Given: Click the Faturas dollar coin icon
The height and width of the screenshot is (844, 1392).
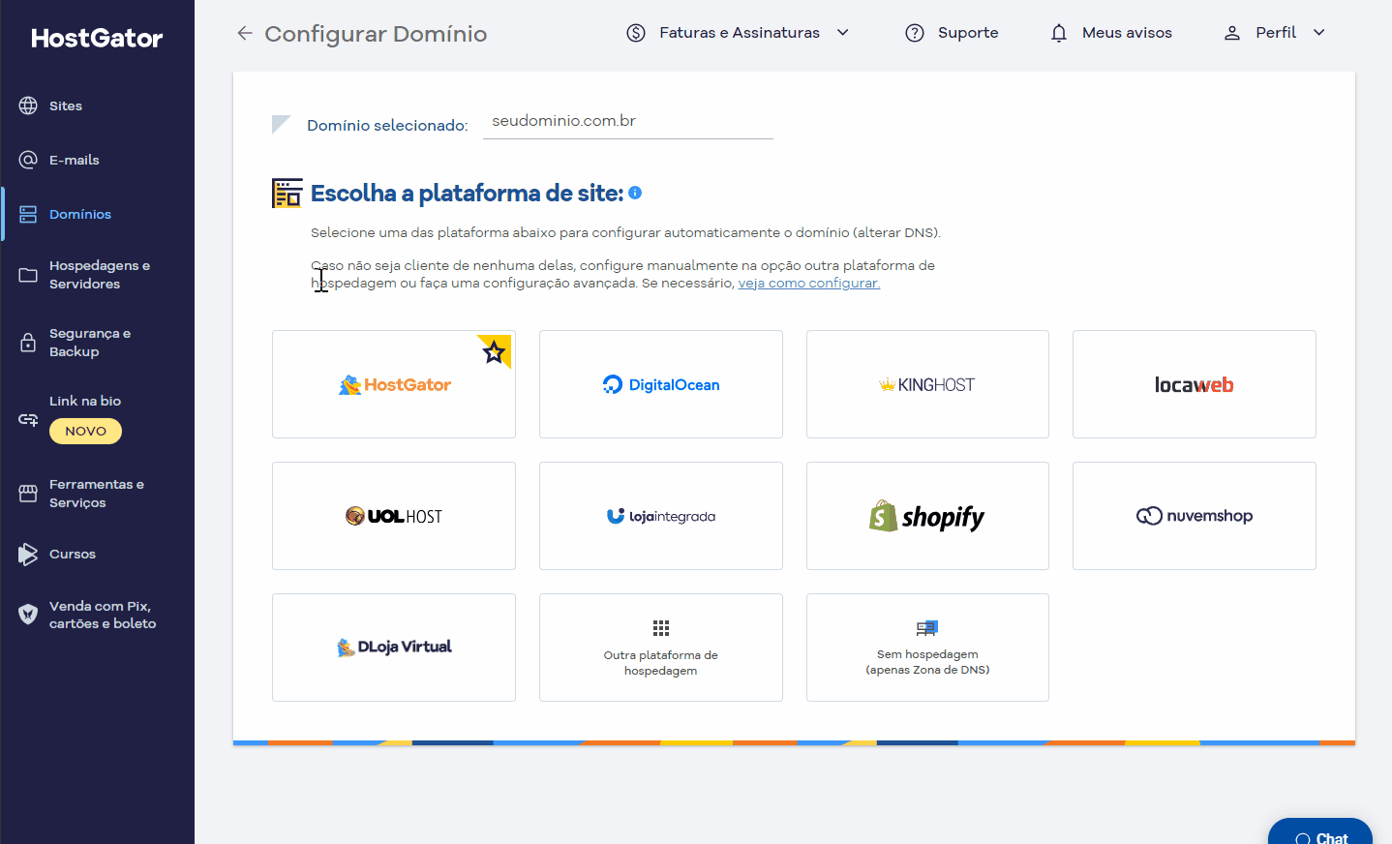Looking at the screenshot, I should (x=636, y=33).
